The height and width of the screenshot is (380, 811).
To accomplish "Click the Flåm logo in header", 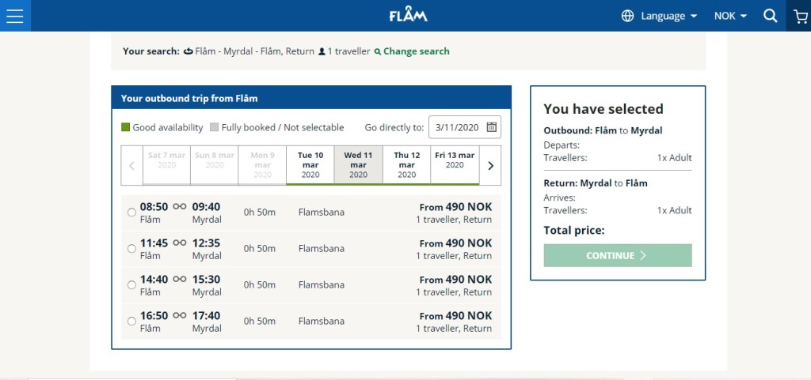I will [409, 16].
